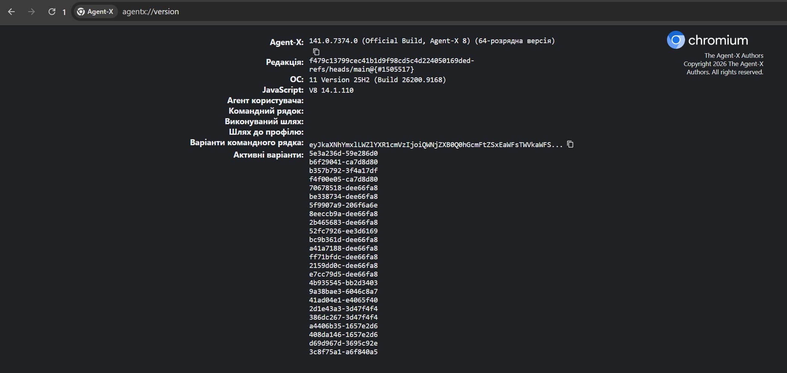Select the version text 141.0.7374.0 (Official Build…)
This screenshot has height=373, width=787.
[432, 41]
